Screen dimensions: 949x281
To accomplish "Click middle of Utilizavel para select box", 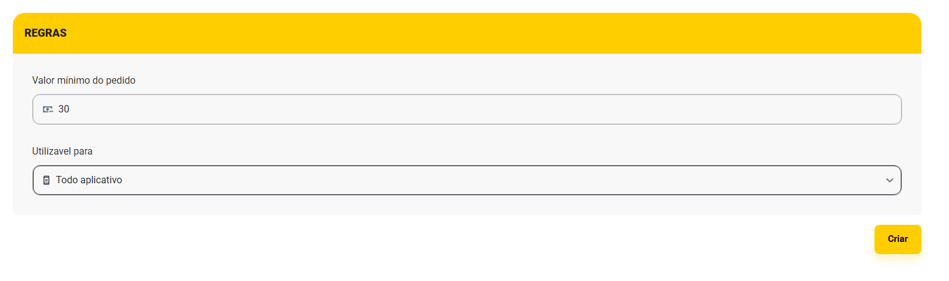I will pyautogui.click(x=467, y=180).
